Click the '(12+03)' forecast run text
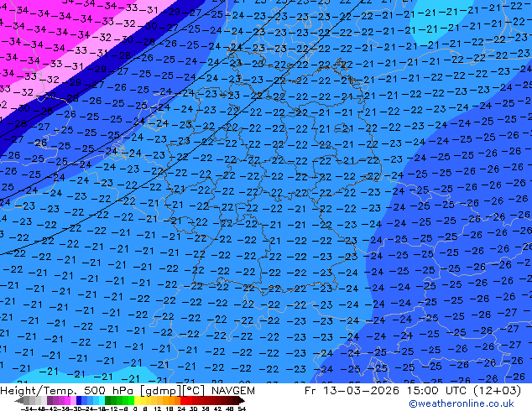 coord(497,391)
